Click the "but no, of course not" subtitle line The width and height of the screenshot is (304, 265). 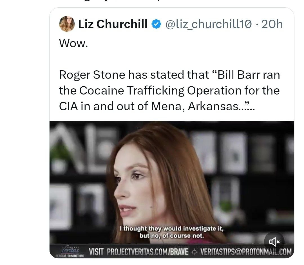(171, 236)
